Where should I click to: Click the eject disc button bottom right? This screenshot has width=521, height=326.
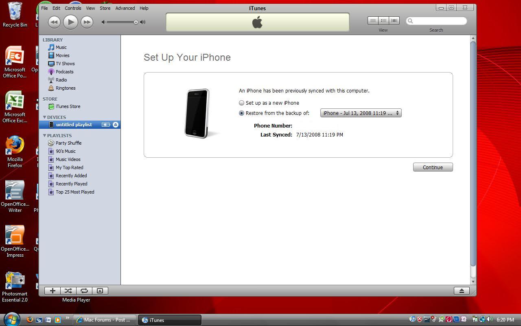click(462, 291)
